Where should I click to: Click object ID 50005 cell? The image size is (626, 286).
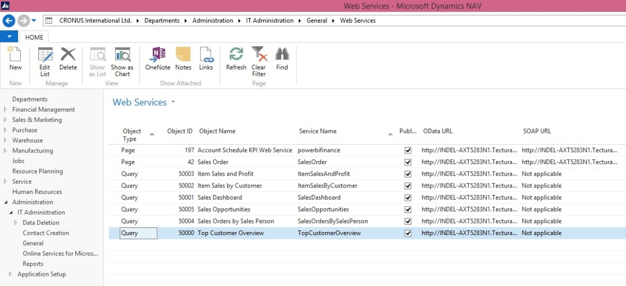186,210
